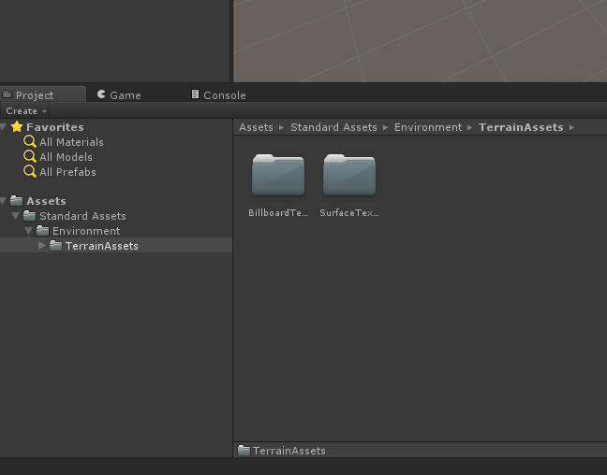Screen dimensions: 607x475
Task: Go to Assets in the breadcrumb
Action: click(x=256, y=127)
